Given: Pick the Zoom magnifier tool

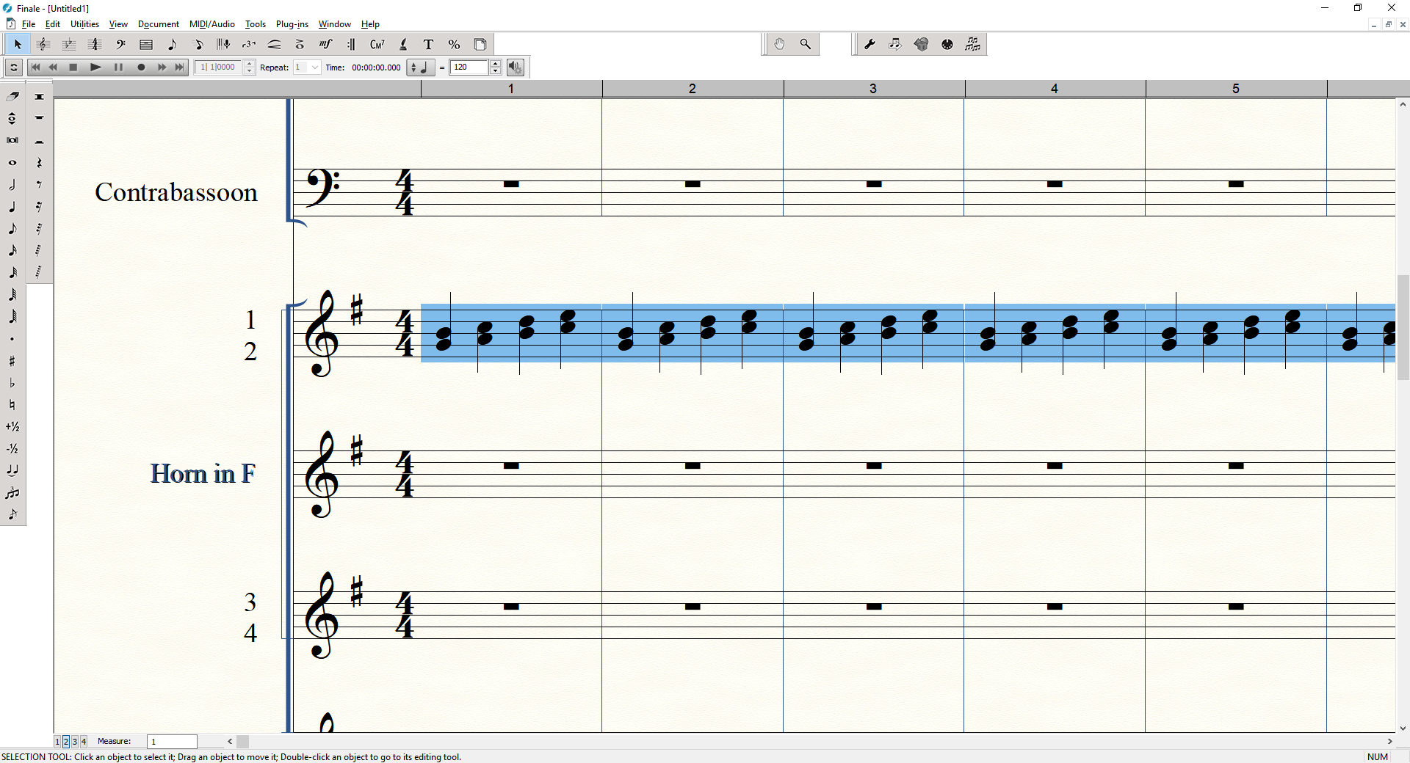Looking at the screenshot, I should click(806, 45).
